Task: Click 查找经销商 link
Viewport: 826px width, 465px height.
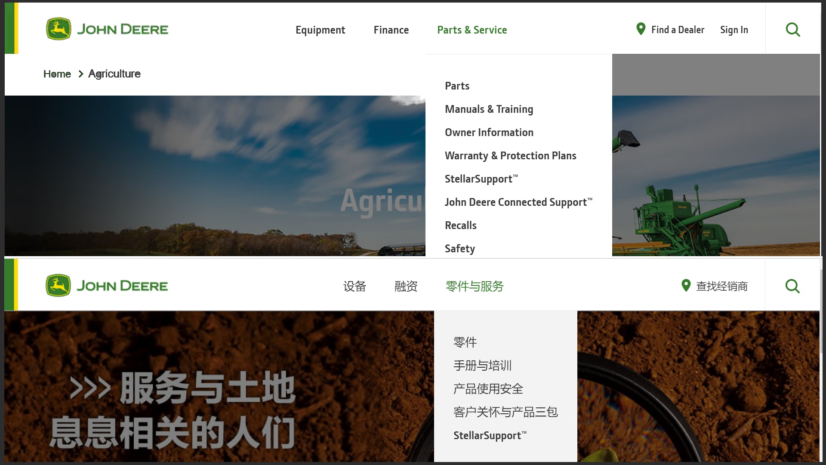Action: [722, 286]
